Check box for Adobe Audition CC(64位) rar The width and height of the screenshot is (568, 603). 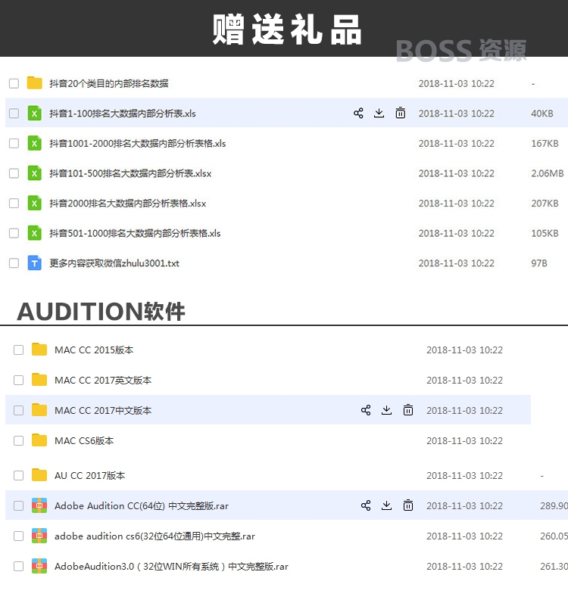[x=18, y=505]
